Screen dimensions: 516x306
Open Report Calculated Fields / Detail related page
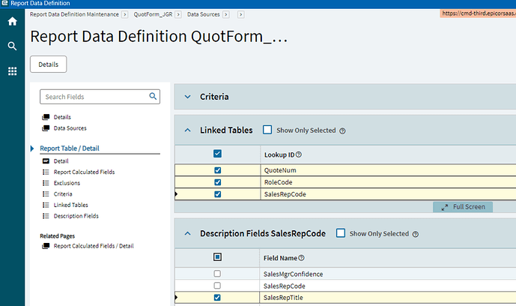click(x=94, y=246)
